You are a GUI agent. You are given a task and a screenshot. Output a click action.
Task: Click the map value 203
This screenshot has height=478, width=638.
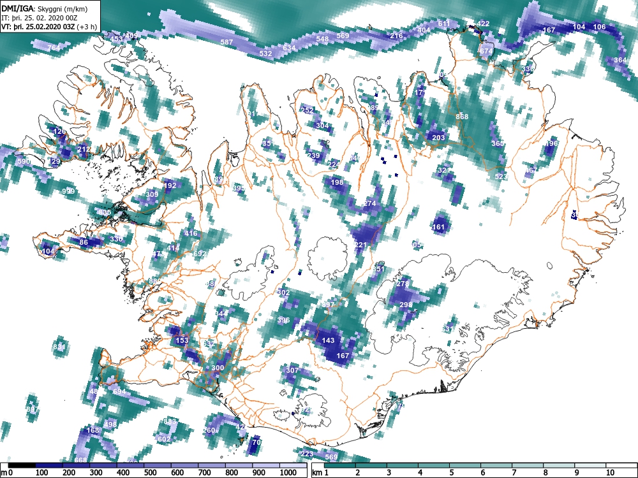tap(438, 138)
